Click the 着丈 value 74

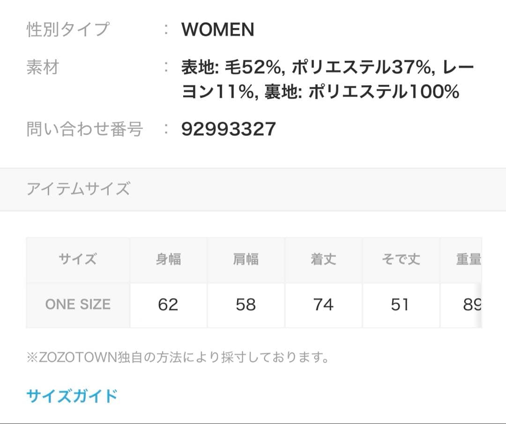click(323, 305)
